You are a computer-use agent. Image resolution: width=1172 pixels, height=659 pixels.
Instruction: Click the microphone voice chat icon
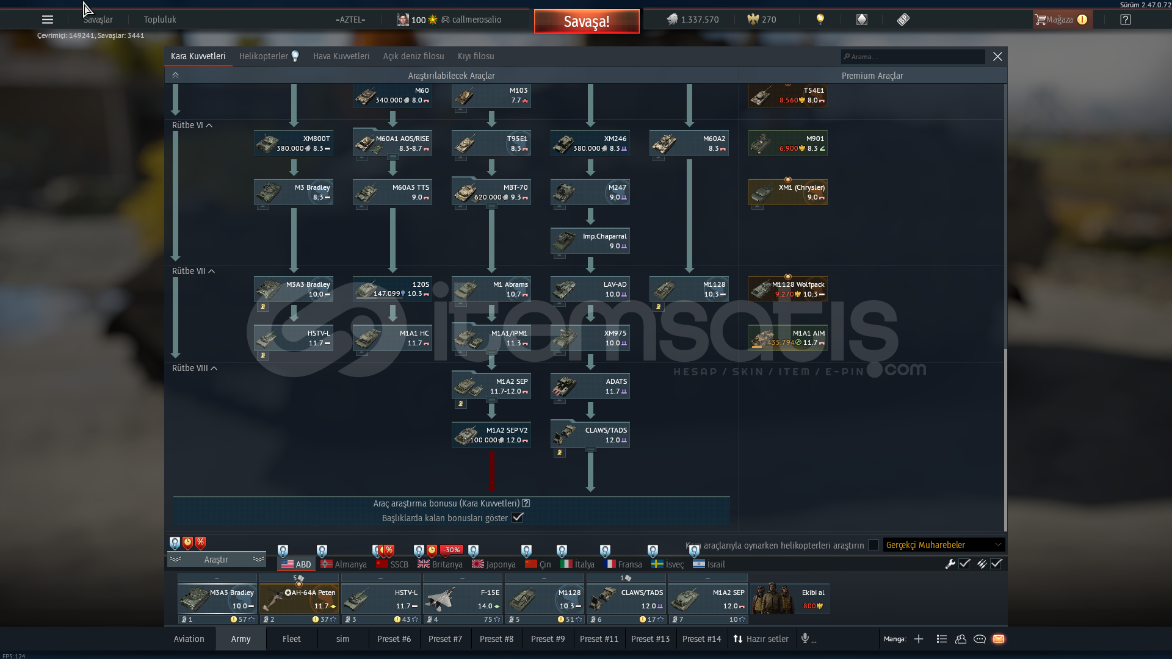coord(805,638)
